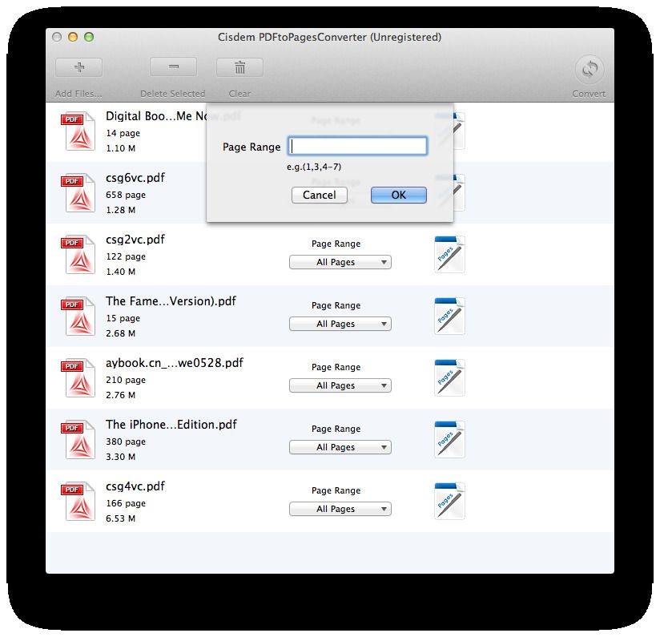Click the Add Files plus icon
Screen dimensions: 660x637
tap(78, 69)
